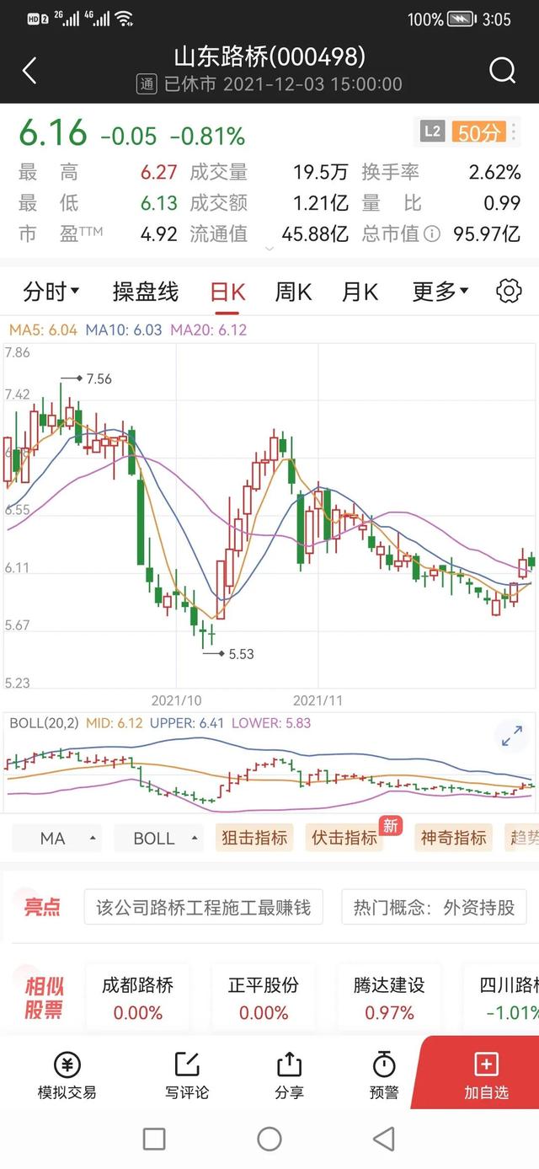Tap the back arrow icon
539x1169 pixels.
(x=29, y=71)
